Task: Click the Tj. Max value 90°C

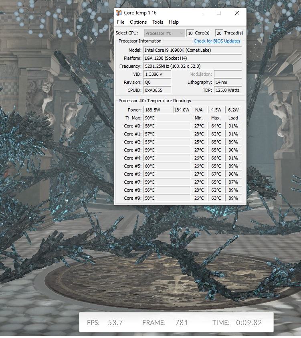Action: 167,118
